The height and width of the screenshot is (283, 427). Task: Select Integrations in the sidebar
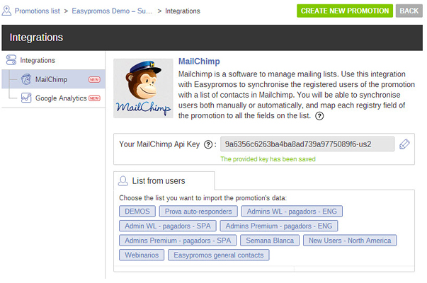(38, 60)
